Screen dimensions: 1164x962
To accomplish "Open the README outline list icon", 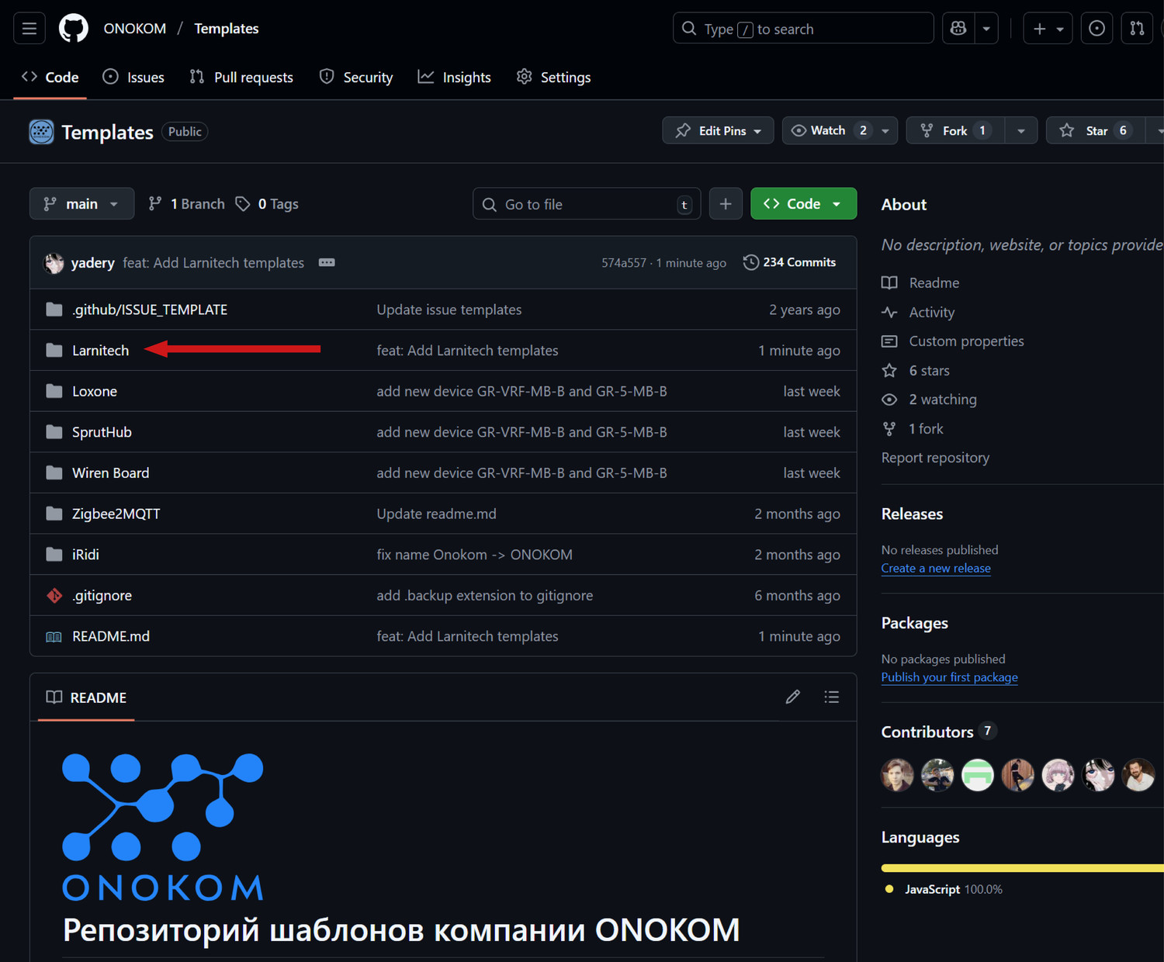I will pyautogui.click(x=831, y=697).
